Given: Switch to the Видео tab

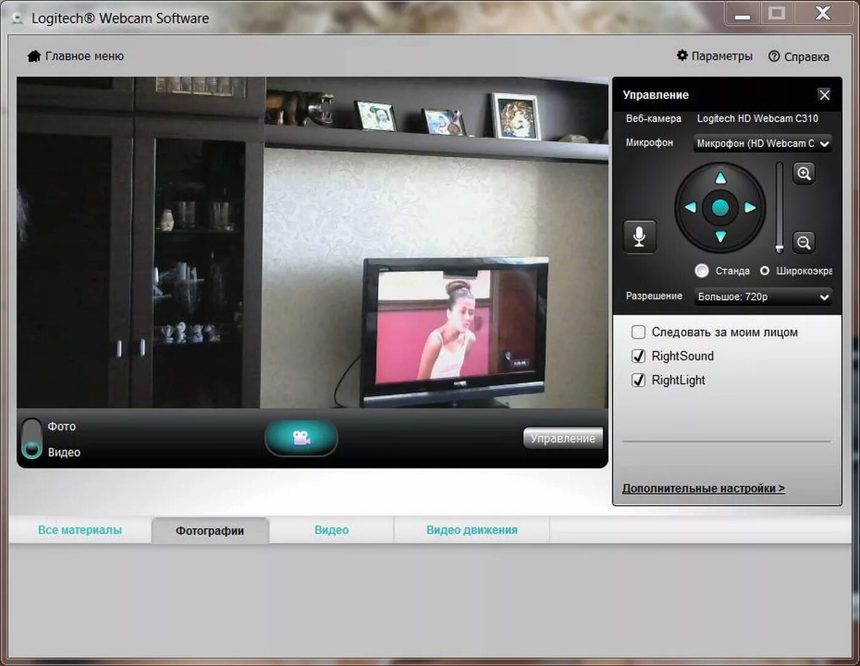Looking at the screenshot, I should [332, 530].
